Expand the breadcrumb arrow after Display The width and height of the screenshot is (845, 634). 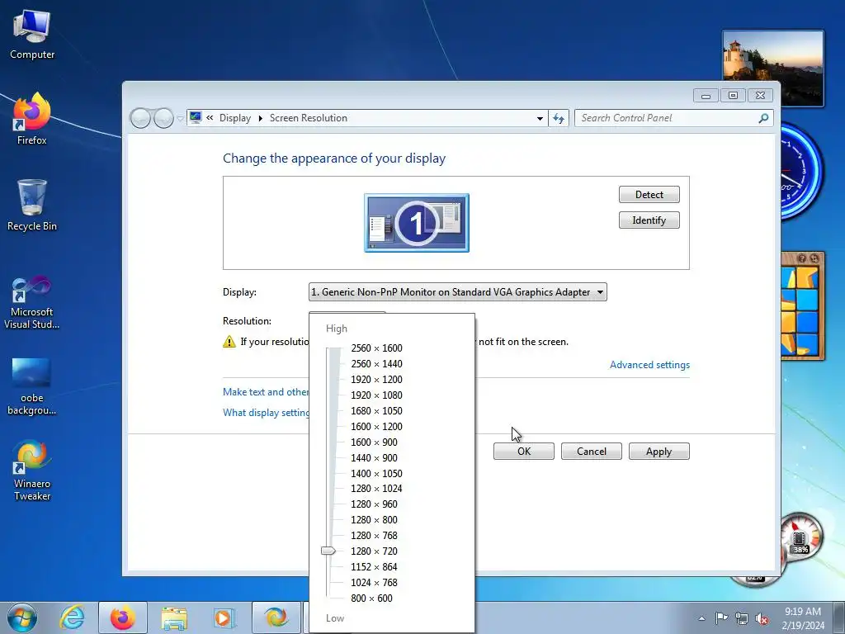(260, 118)
